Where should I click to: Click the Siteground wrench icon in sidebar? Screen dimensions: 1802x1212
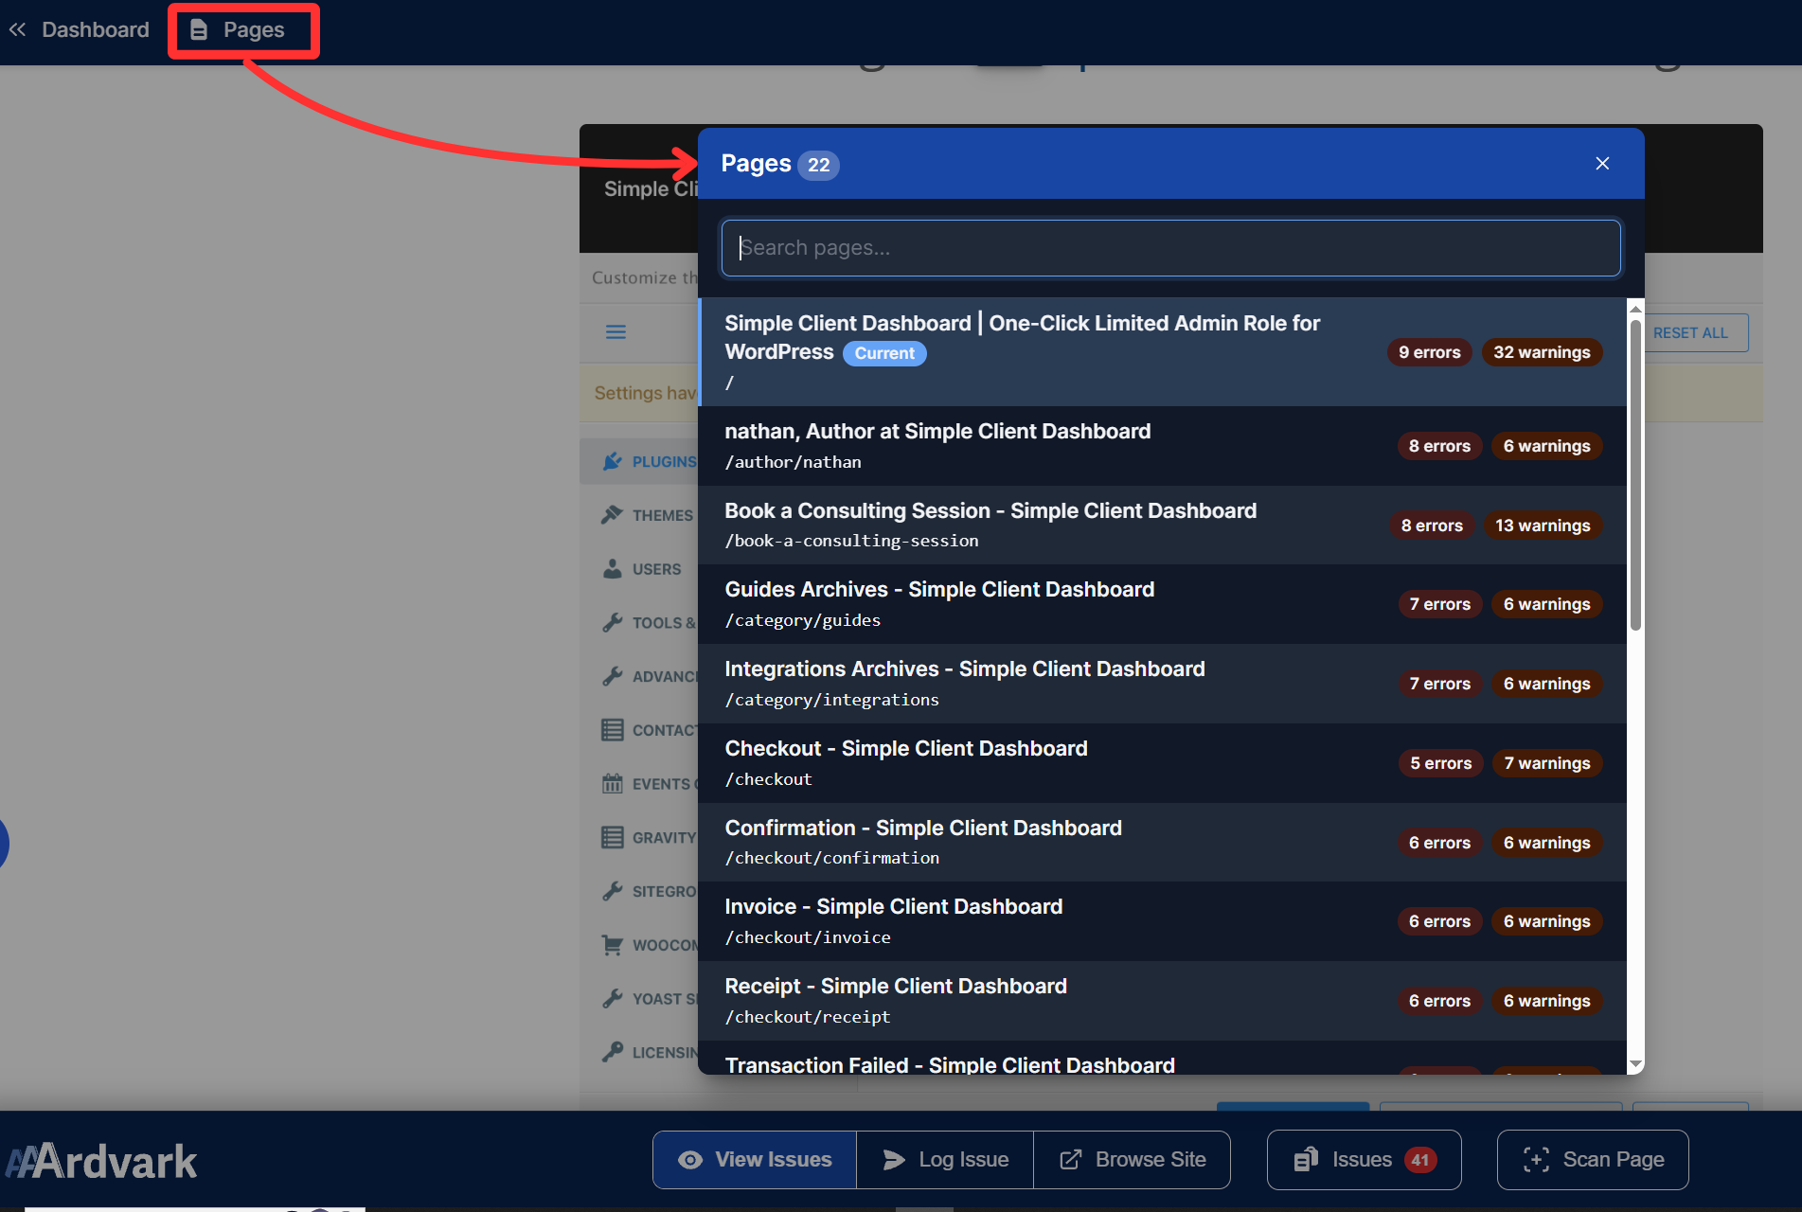click(613, 891)
